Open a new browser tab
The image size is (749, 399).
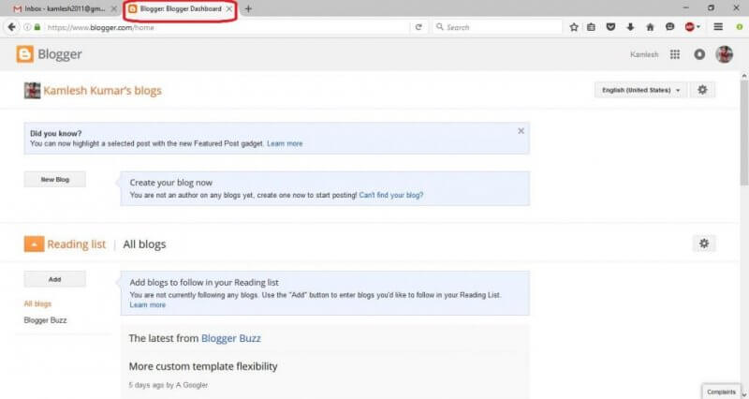[248, 8]
